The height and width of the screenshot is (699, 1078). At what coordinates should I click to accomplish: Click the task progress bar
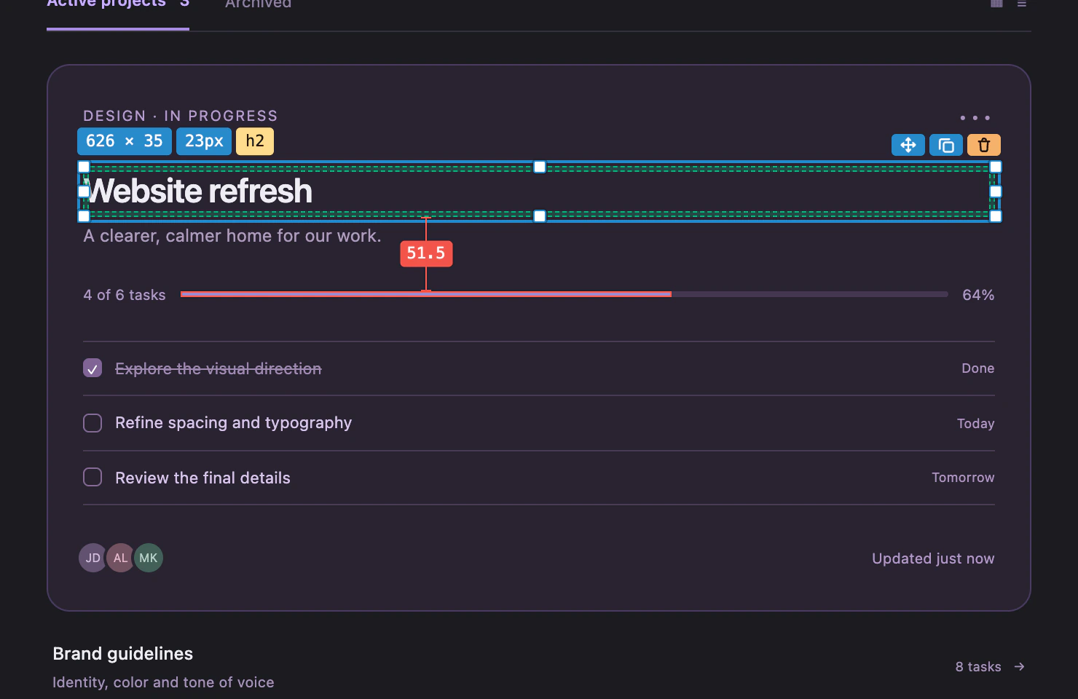tap(564, 294)
